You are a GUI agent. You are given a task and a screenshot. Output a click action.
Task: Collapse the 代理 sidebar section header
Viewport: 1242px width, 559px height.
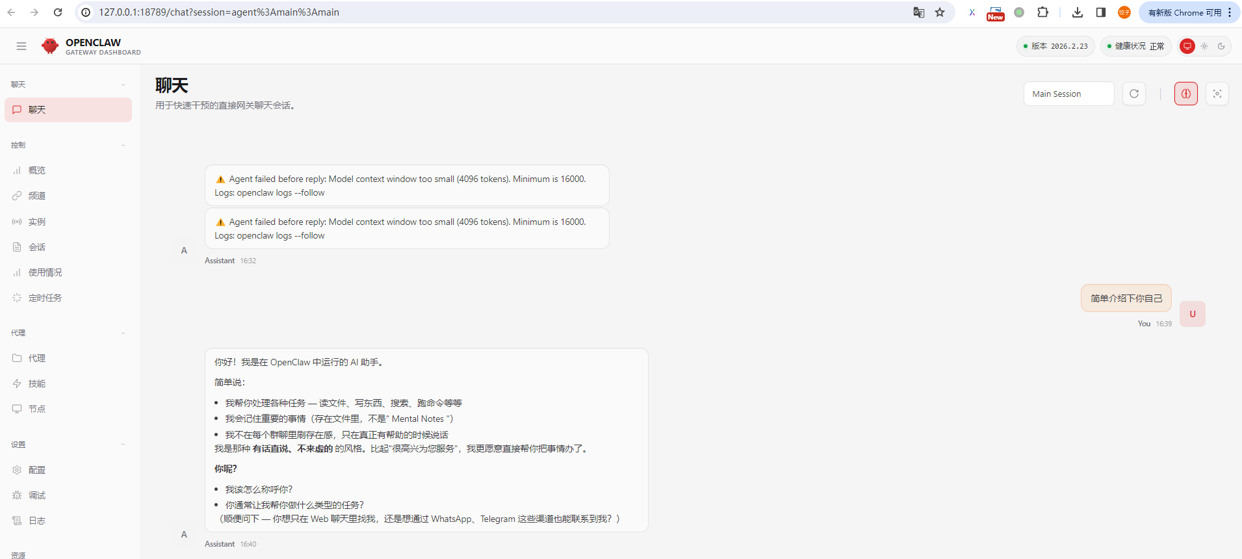click(68, 333)
